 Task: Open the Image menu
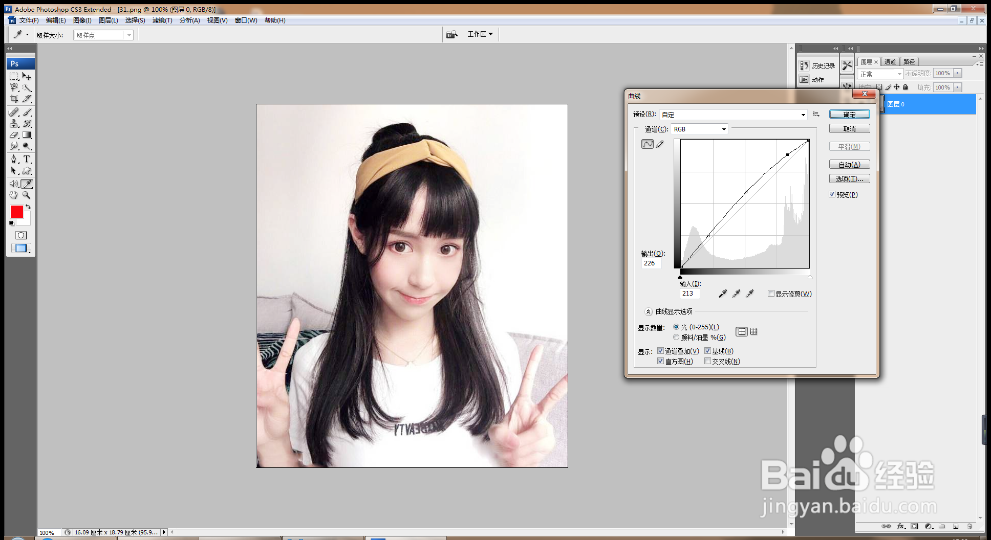82,20
